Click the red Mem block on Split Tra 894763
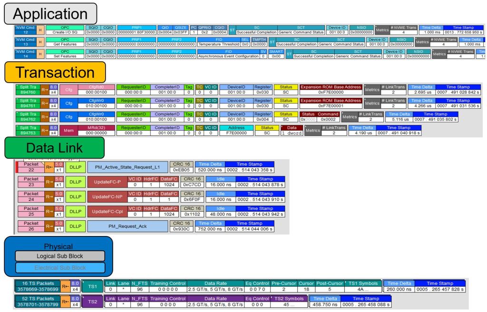The image size is (487, 312). tap(68, 130)
